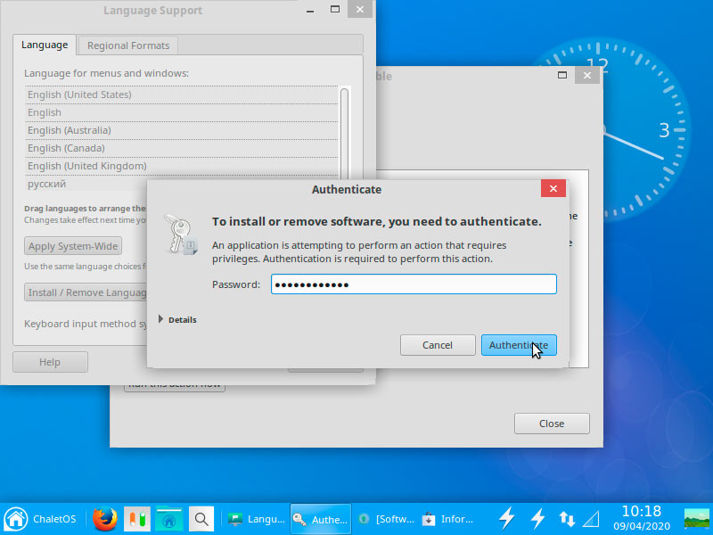This screenshot has height=535, width=713.
Task: Switch to the Regional Formats tab
Action: pos(128,45)
